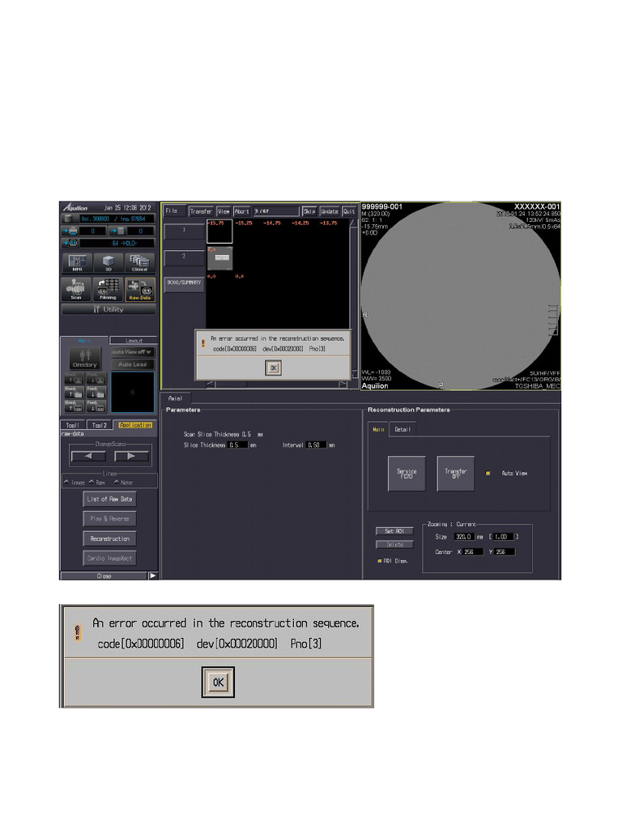Image resolution: width=622 pixels, height=829 pixels.
Task: Click the disk volume icon beside Vol. readout
Action: (68, 219)
